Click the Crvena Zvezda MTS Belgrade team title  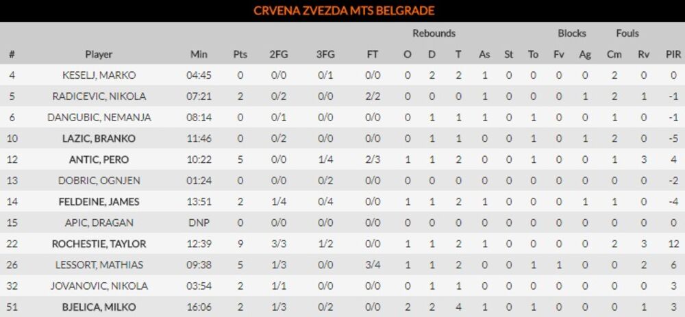click(343, 11)
